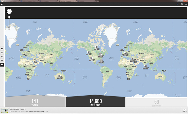Viewport: 188px width, 114px height.
Task: Click the 83 Photos label
Action: [x=22, y=111]
